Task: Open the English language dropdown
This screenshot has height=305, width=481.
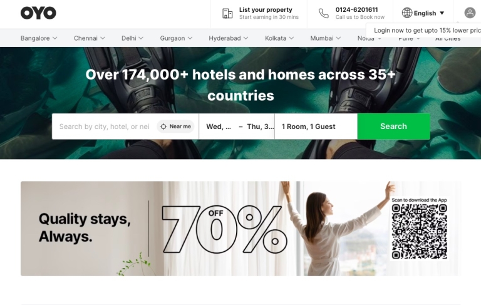Action: [423, 13]
